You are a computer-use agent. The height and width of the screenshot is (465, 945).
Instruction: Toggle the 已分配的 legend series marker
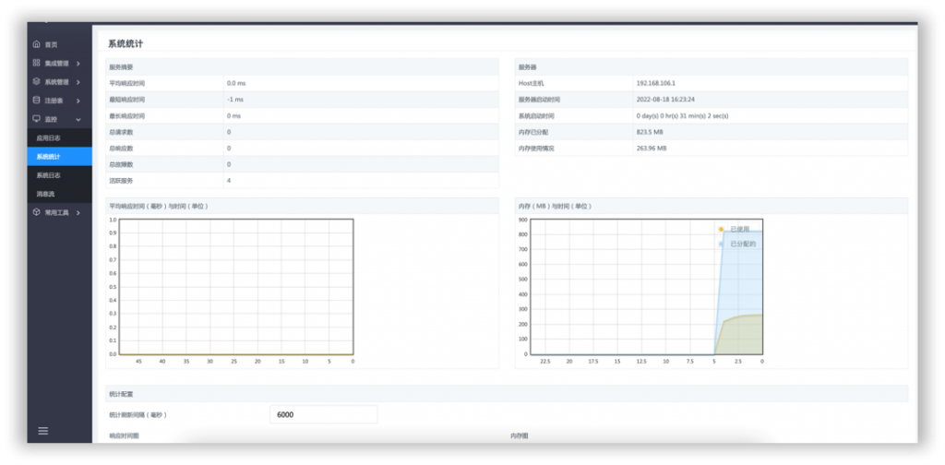(x=721, y=244)
